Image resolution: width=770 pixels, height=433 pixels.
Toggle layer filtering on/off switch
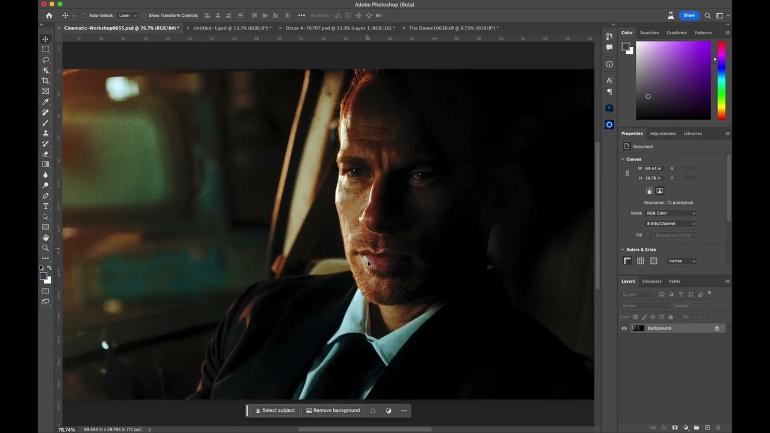(710, 293)
